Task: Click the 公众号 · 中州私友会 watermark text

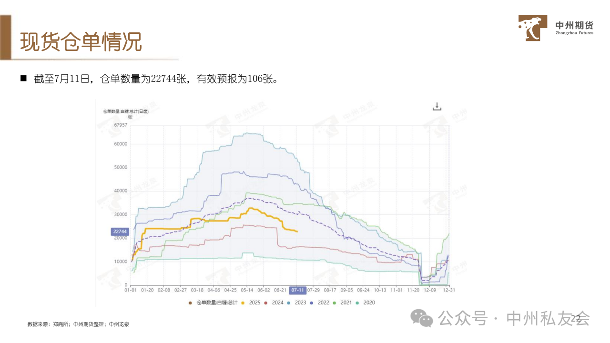Action: point(514,318)
